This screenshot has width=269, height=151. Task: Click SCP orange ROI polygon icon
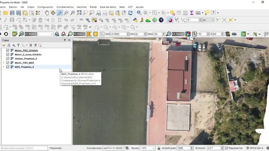click(89, 34)
